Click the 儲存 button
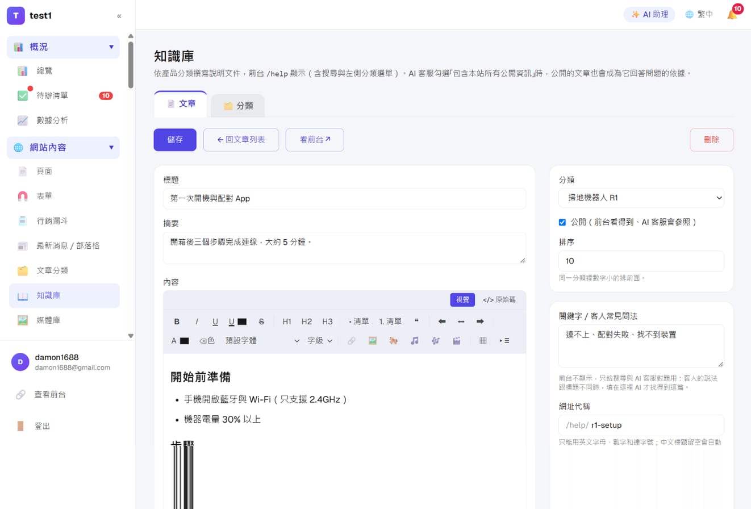751x509 pixels. [x=175, y=140]
